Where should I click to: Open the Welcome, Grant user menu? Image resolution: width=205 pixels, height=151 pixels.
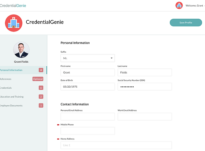point(194,6)
